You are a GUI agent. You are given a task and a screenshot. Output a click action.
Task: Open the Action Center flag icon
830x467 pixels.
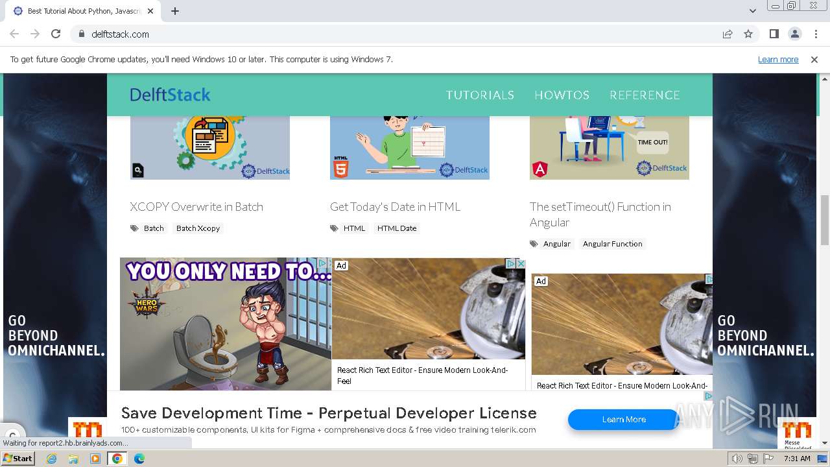[768, 459]
